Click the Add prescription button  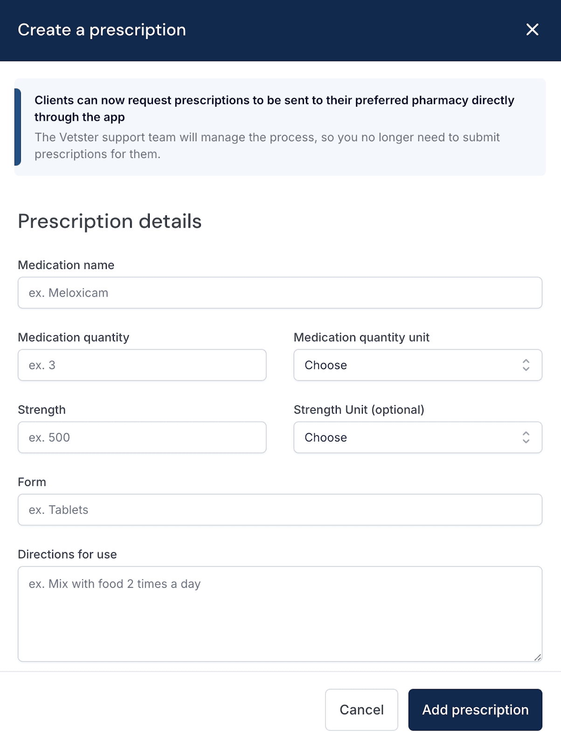point(475,710)
